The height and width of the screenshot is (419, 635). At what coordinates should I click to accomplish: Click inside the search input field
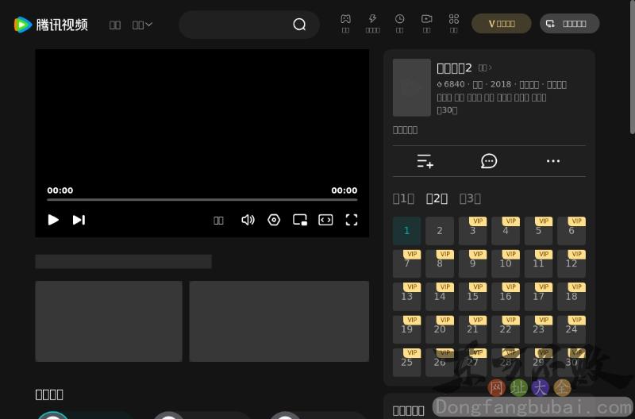(234, 25)
